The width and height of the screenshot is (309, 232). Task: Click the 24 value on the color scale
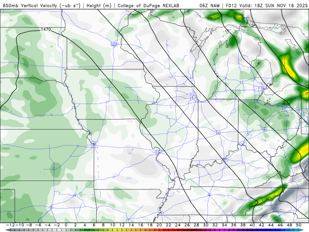coord(178,225)
